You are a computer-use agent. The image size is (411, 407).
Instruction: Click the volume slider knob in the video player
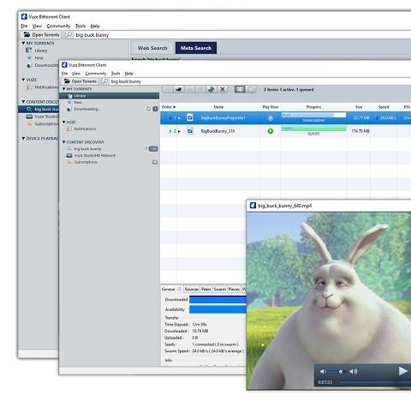click(x=341, y=372)
